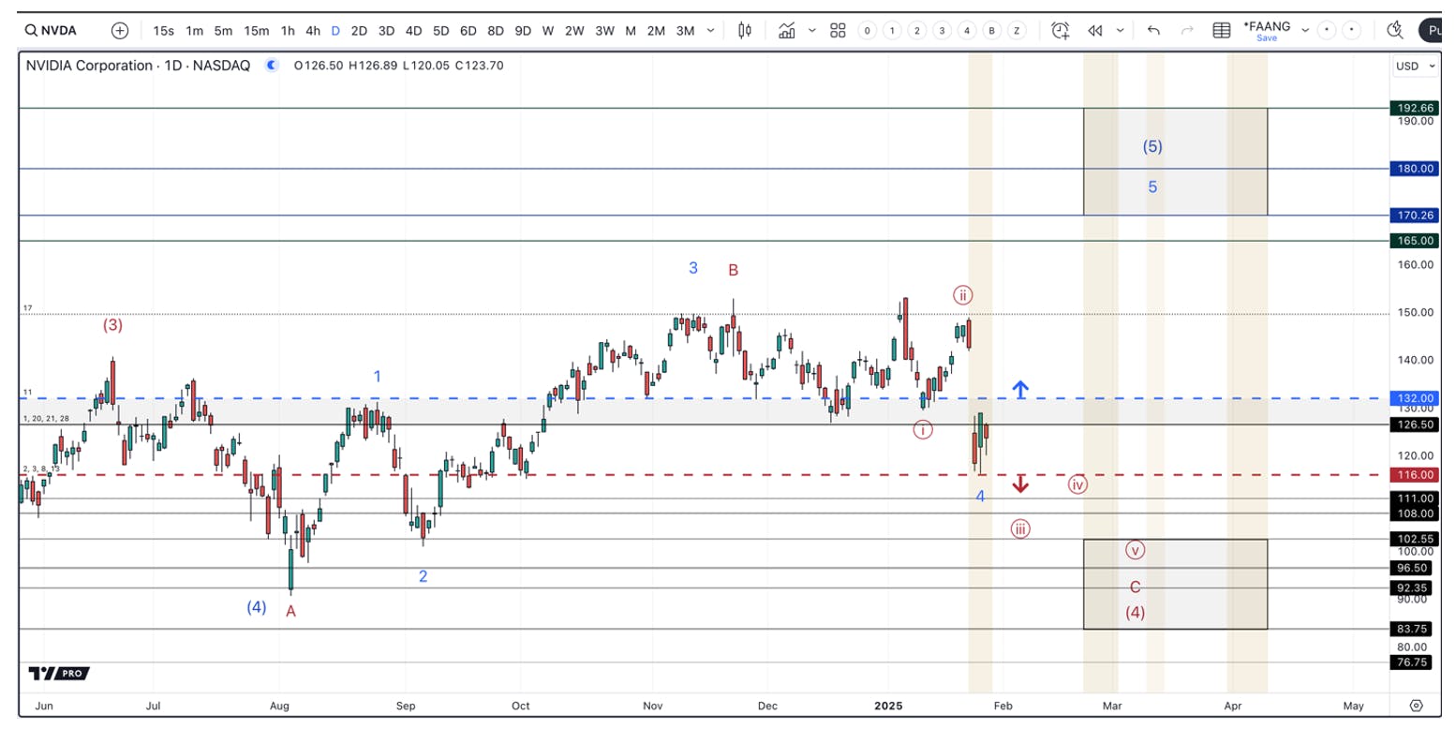Switch to the 5m interval

coord(223,31)
